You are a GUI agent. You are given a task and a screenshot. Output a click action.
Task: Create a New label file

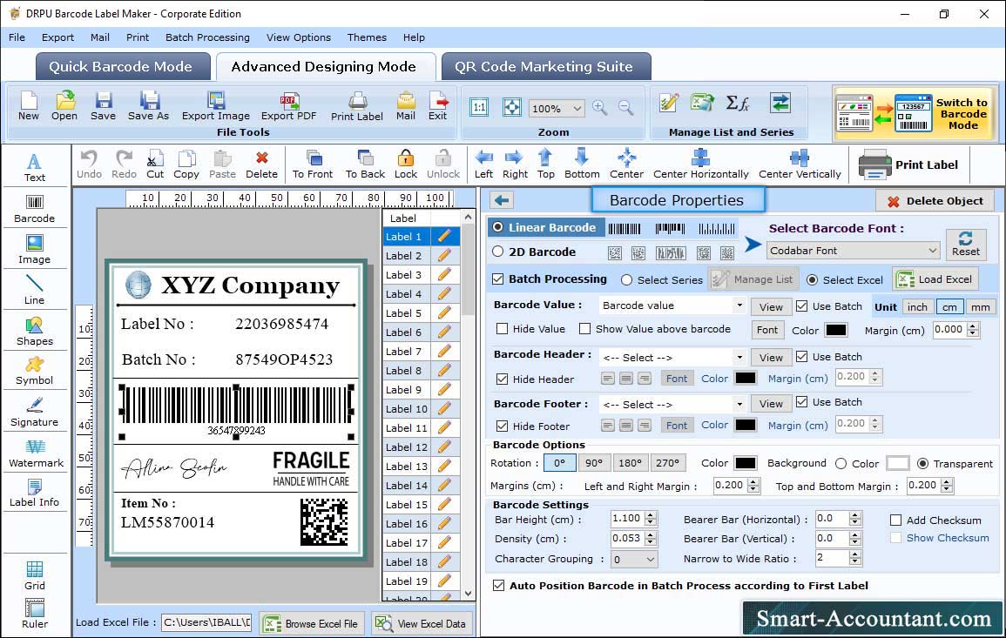pos(28,106)
